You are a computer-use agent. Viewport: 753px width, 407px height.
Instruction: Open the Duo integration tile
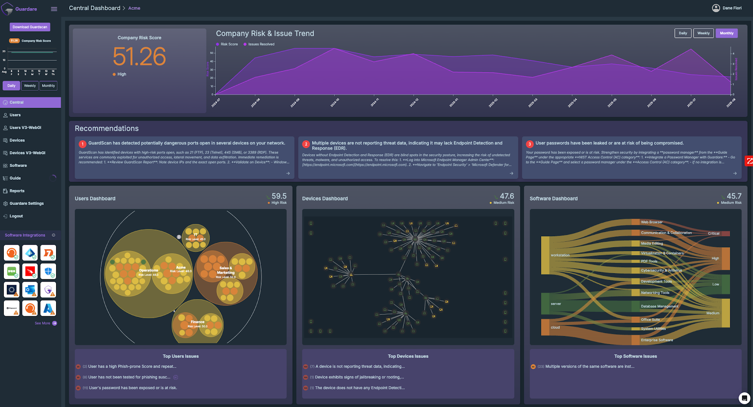pos(11,271)
